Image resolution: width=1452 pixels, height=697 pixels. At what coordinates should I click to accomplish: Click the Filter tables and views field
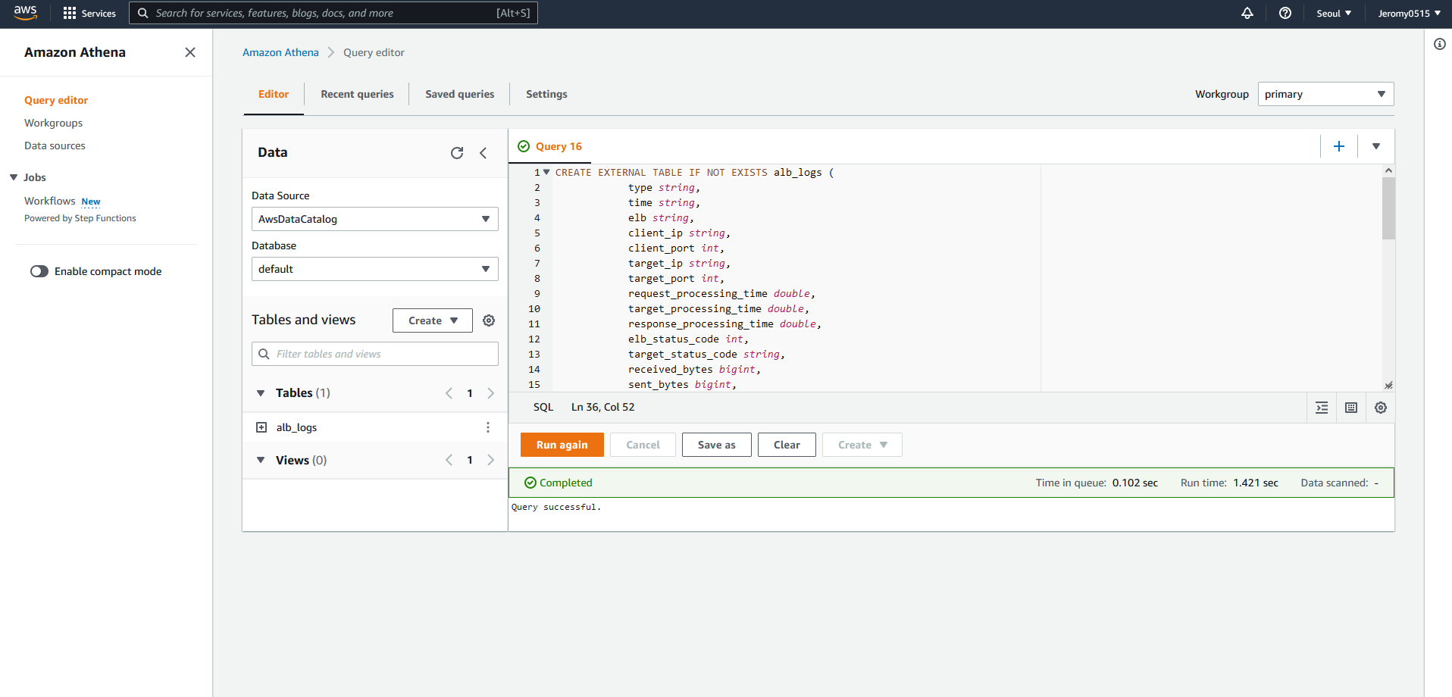coord(375,354)
